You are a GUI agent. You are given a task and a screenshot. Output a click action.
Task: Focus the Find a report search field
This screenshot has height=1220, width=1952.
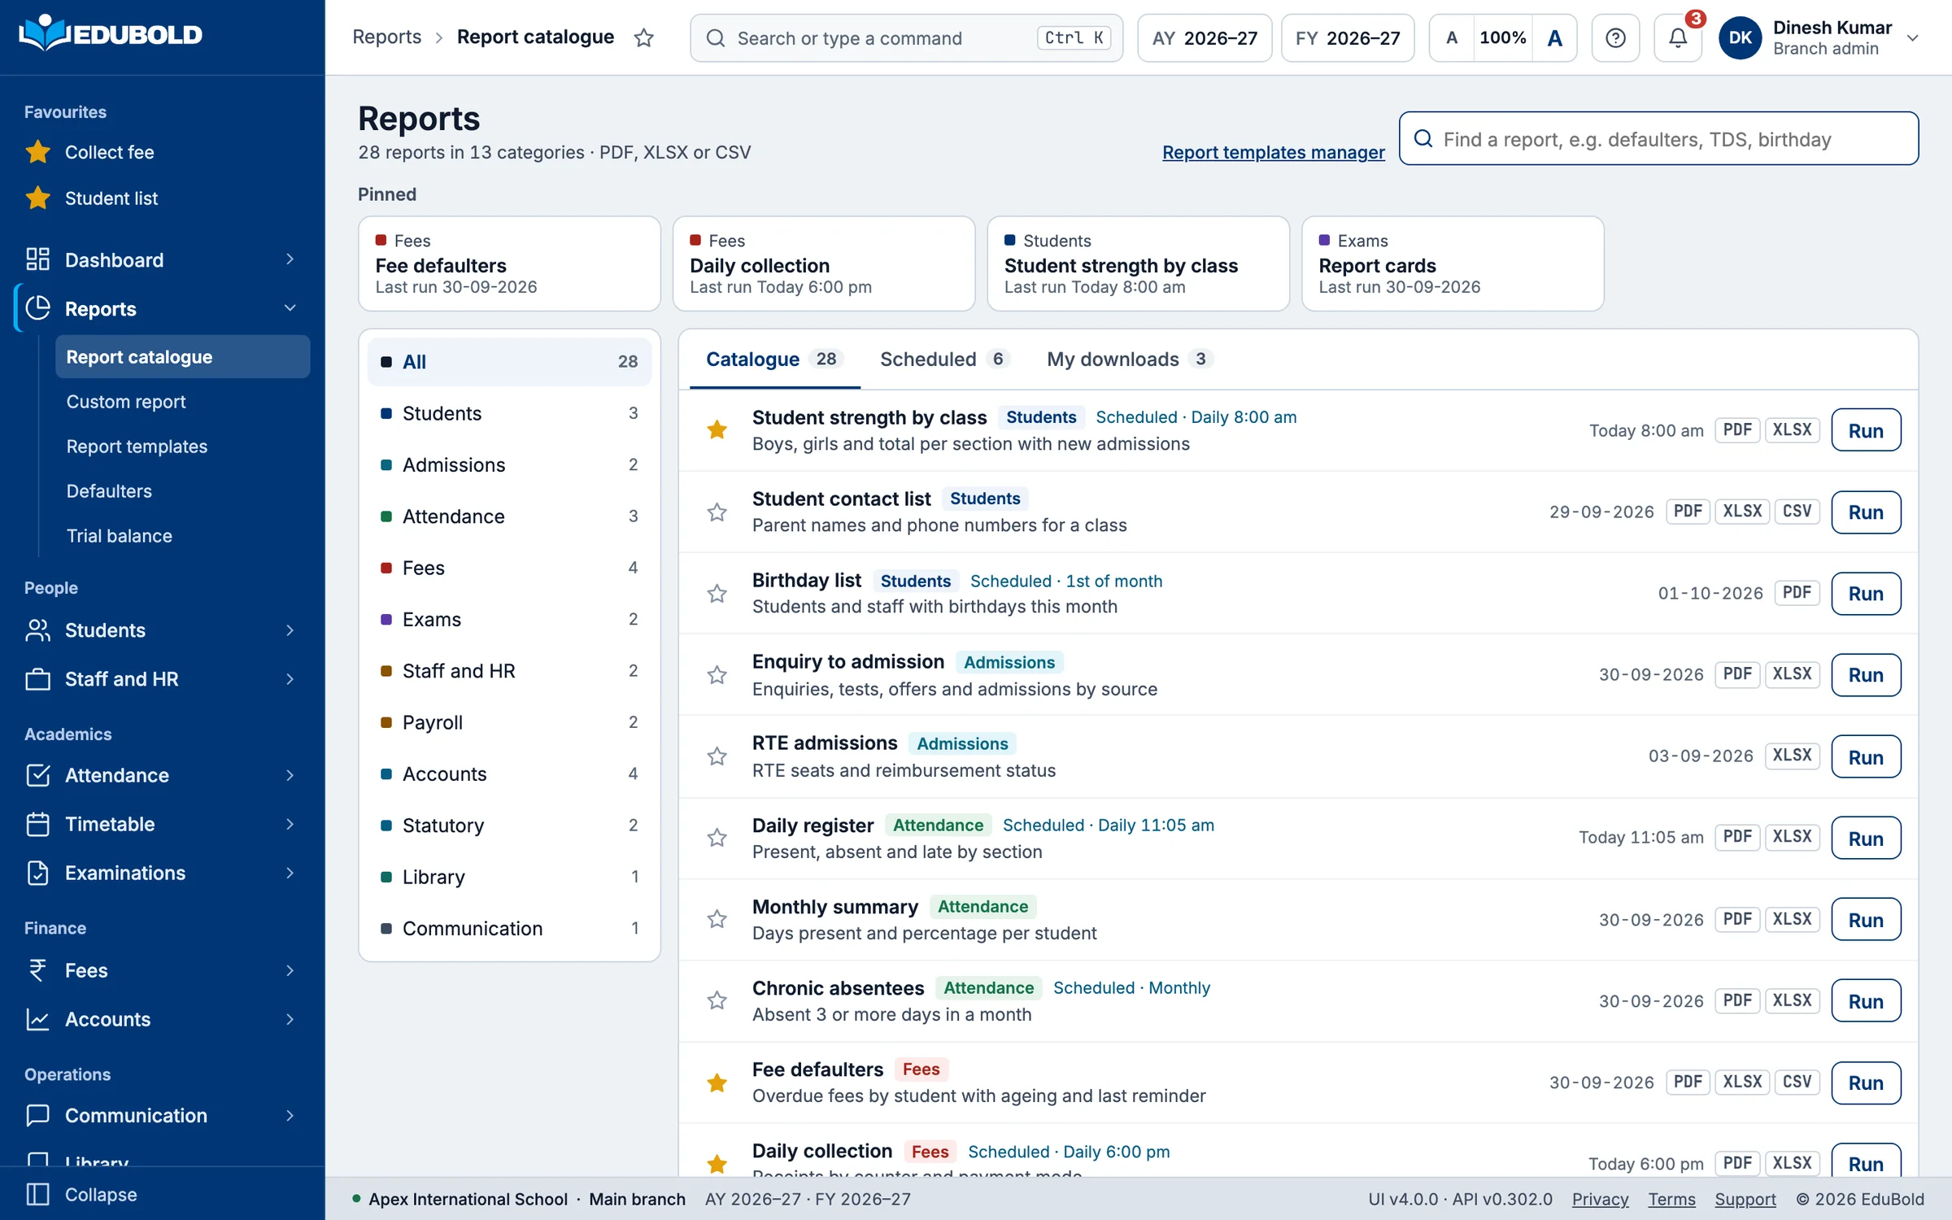pos(1658,139)
